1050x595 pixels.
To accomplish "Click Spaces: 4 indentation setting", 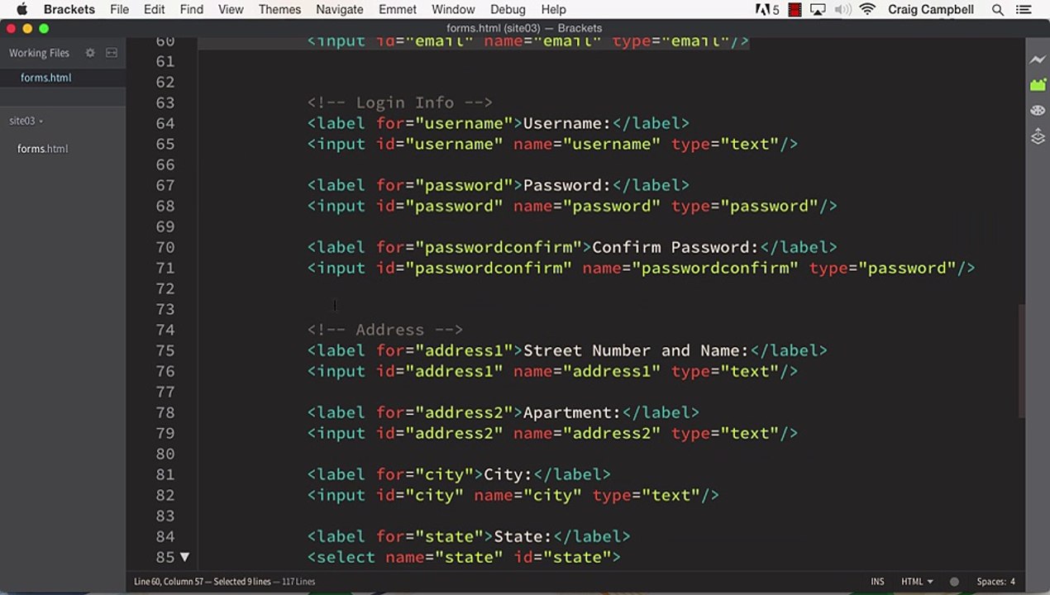I will [995, 582].
